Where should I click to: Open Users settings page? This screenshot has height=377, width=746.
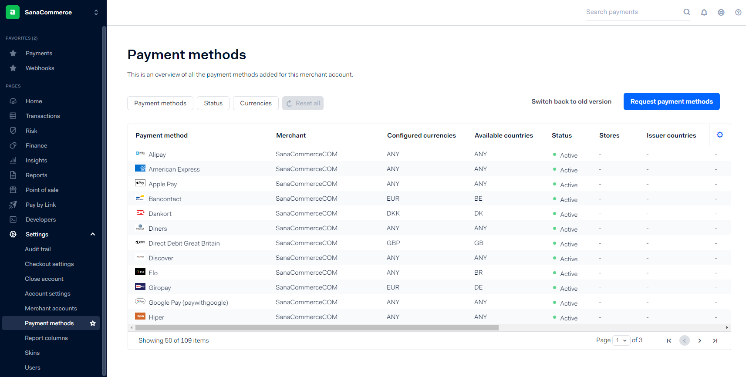(33, 367)
